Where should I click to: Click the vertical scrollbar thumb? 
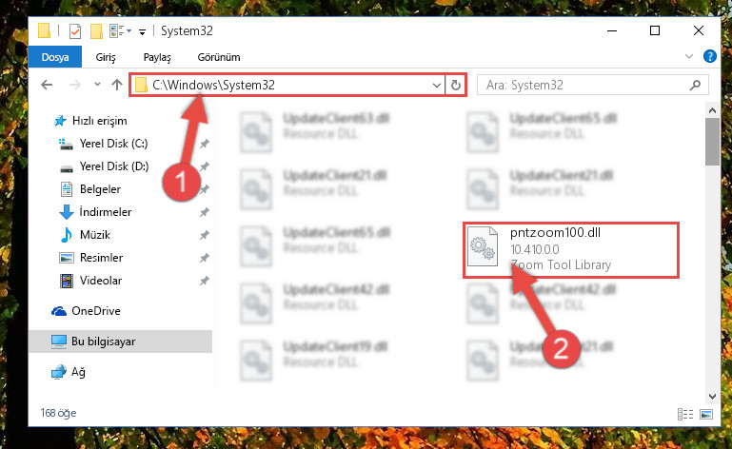click(712, 142)
